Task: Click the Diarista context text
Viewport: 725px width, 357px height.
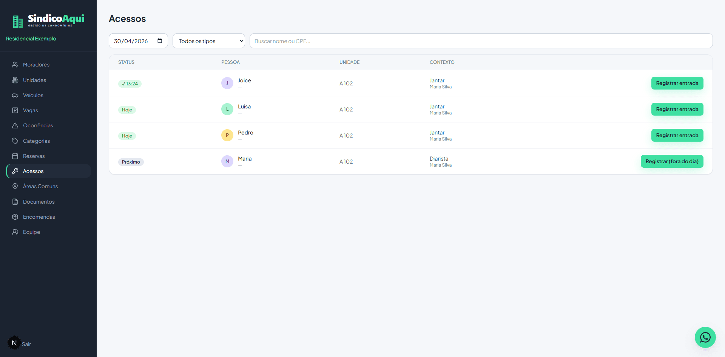Action: [x=439, y=159]
